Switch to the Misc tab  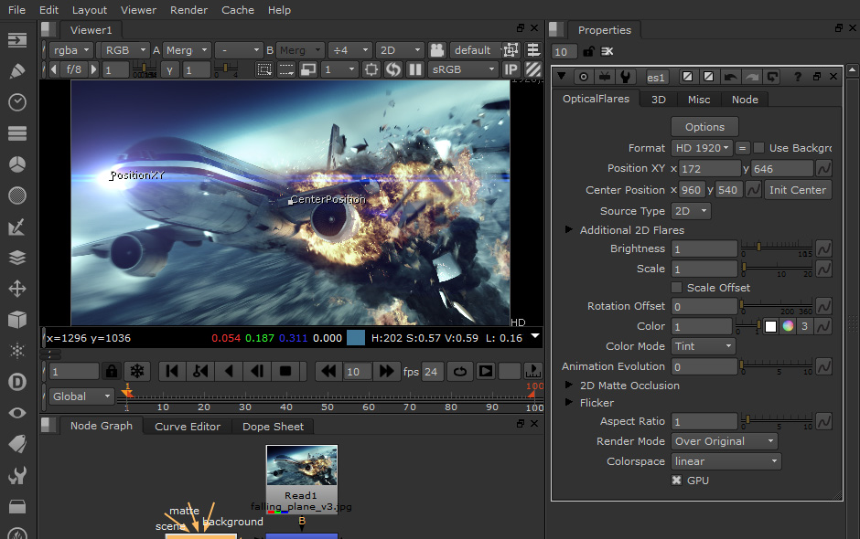click(x=699, y=100)
